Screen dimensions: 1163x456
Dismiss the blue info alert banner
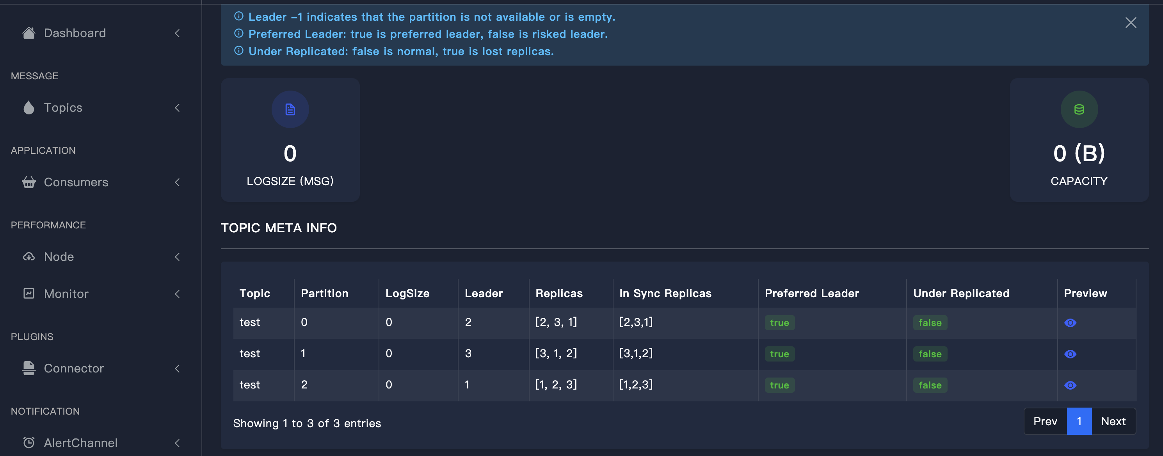click(1130, 23)
